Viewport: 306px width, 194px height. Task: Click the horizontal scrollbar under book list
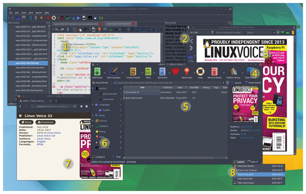tap(175, 158)
